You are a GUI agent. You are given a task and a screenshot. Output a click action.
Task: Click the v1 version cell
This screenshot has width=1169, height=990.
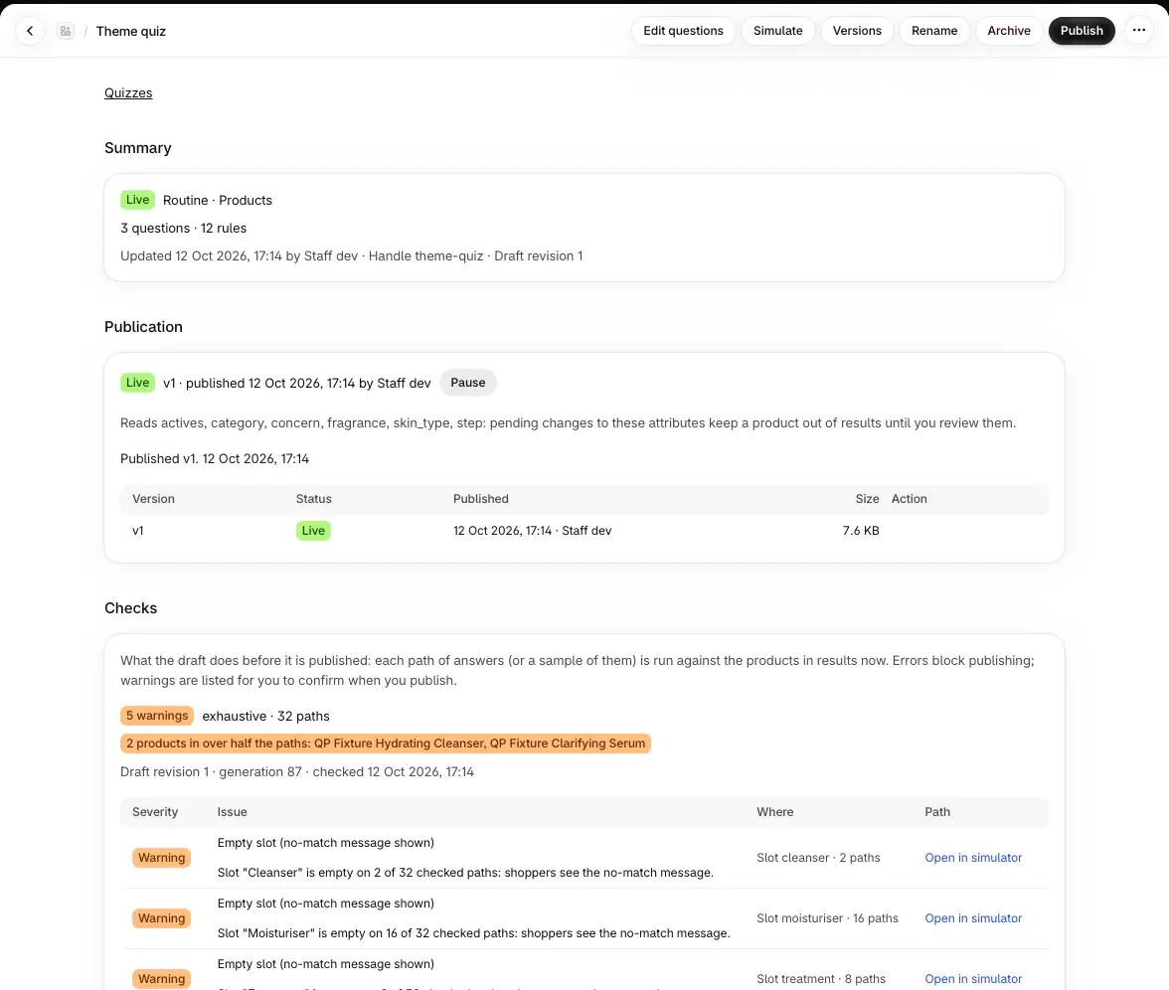[x=138, y=531]
